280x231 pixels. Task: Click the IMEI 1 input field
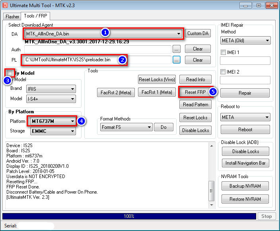[x=245, y=61]
